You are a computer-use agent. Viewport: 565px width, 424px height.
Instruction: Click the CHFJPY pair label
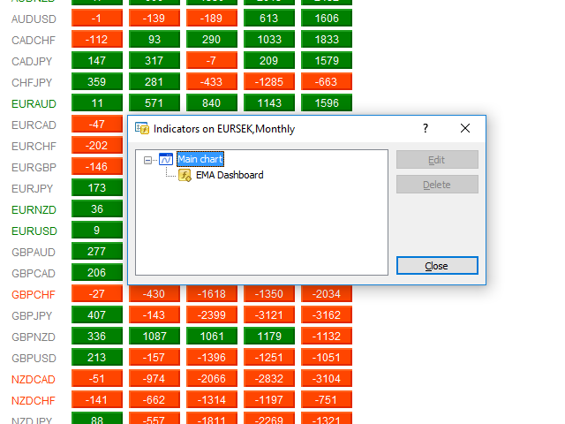pos(32,83)
